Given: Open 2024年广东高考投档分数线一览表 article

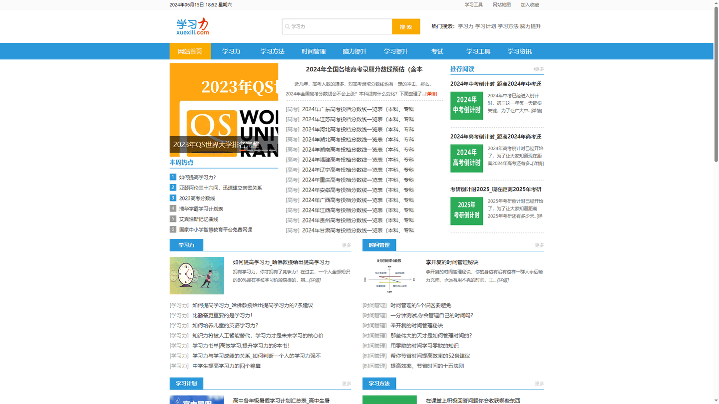Looking at the screenshot, I should pyautogui.click(x=358, y=109).
